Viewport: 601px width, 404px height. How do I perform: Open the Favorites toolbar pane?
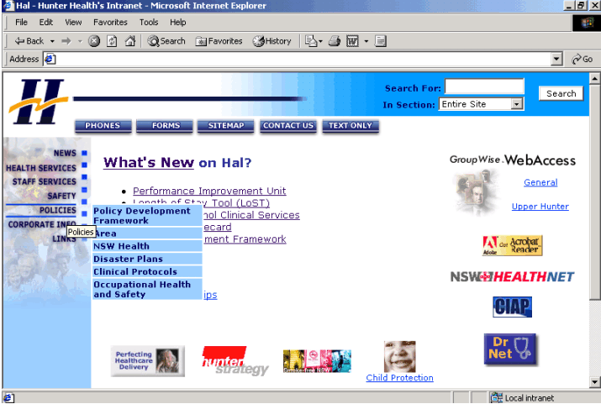(219, 41)
